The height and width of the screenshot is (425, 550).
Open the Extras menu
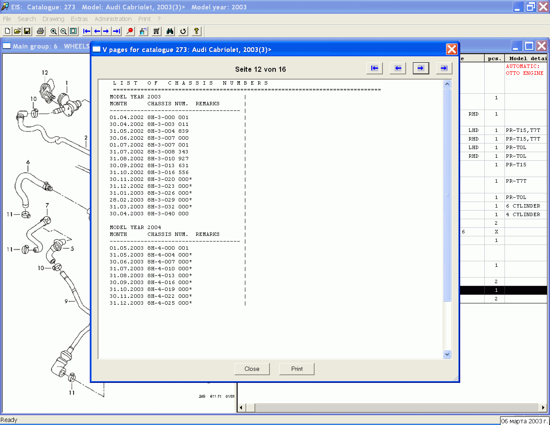79,19
